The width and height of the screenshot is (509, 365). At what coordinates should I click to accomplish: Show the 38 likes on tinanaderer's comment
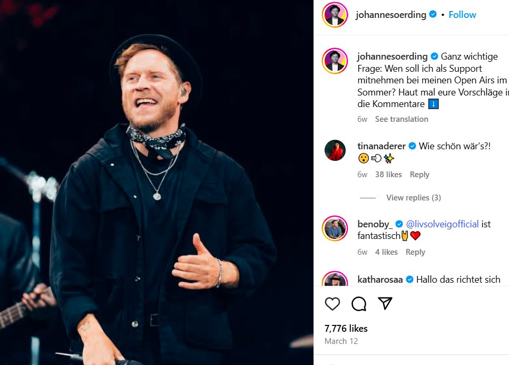pyautogui.click(x=388, y=175)
